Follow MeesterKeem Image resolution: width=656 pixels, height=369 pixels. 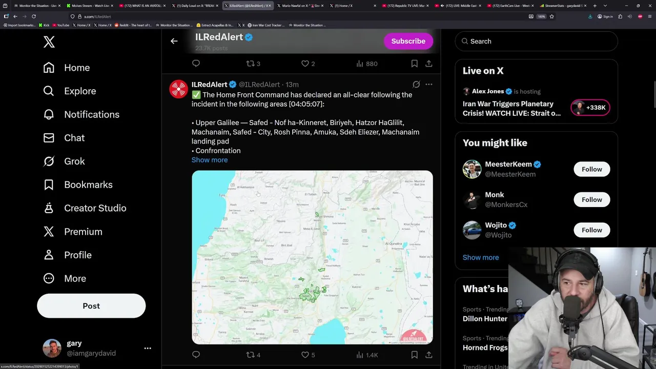(x=592, y=169)
